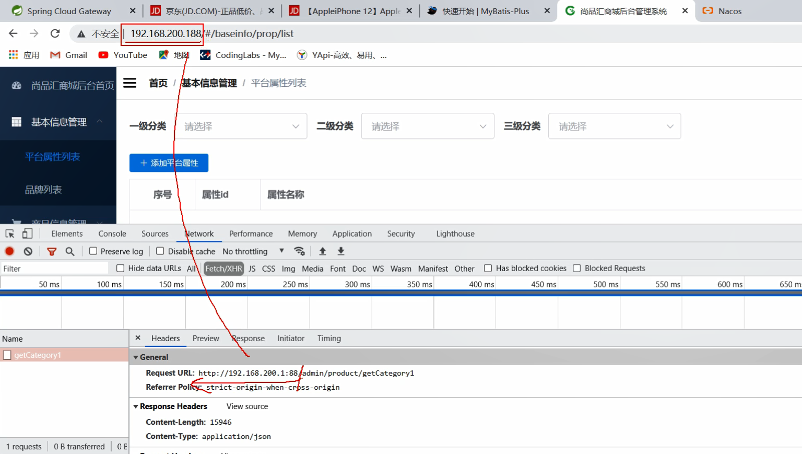The height and width of the screenshot is (454, 802).
Task: Open 平台属性列表 in the sidebar
Action: (x=52, y=156)
